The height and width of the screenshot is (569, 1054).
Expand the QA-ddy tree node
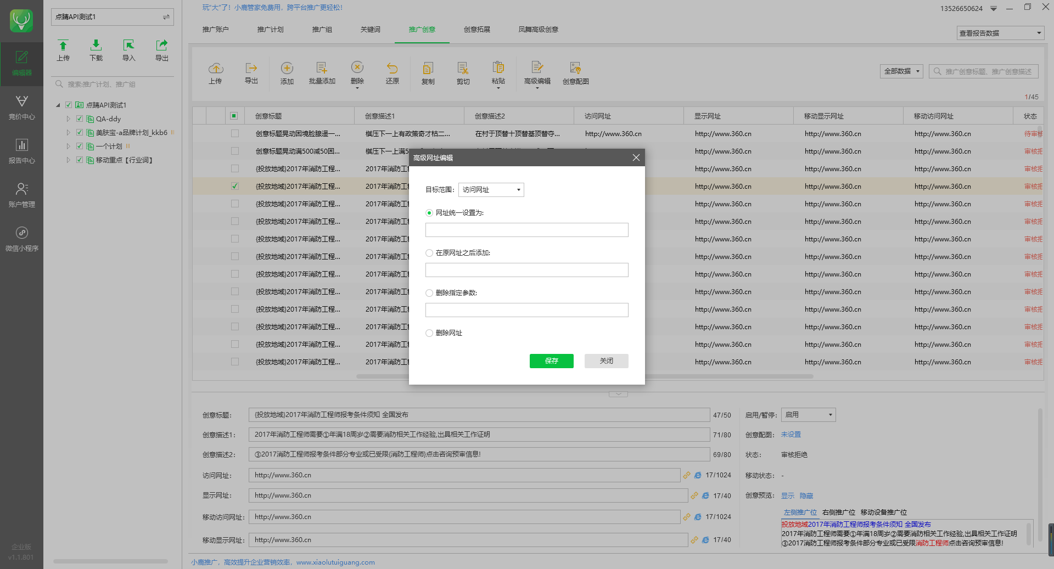[69, 119]
